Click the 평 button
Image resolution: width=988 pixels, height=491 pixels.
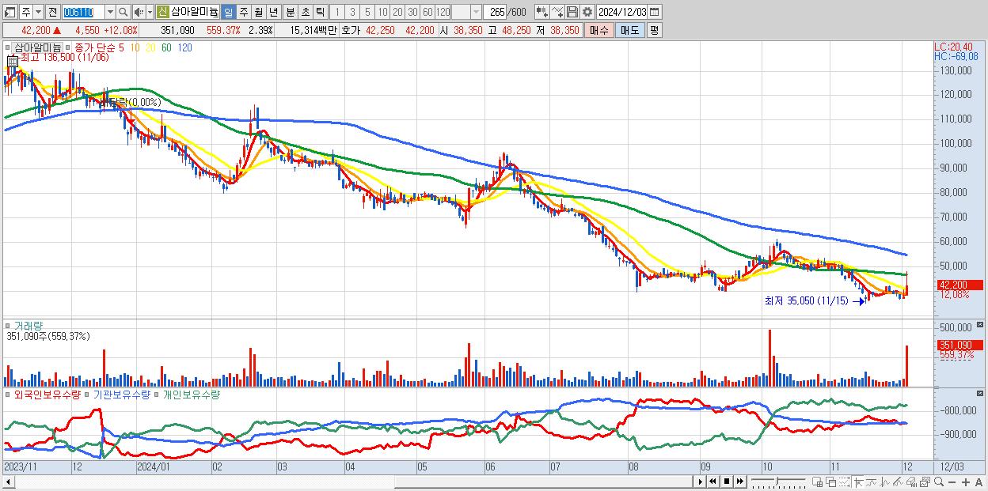pos(654,30)
